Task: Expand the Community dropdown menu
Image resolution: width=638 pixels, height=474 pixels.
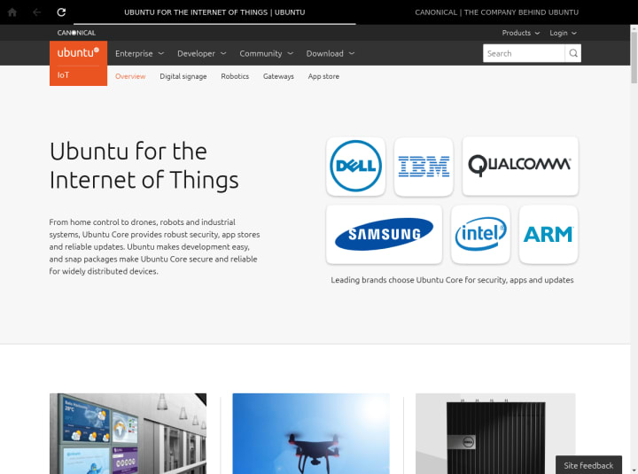Action: (x=266, y=53)
